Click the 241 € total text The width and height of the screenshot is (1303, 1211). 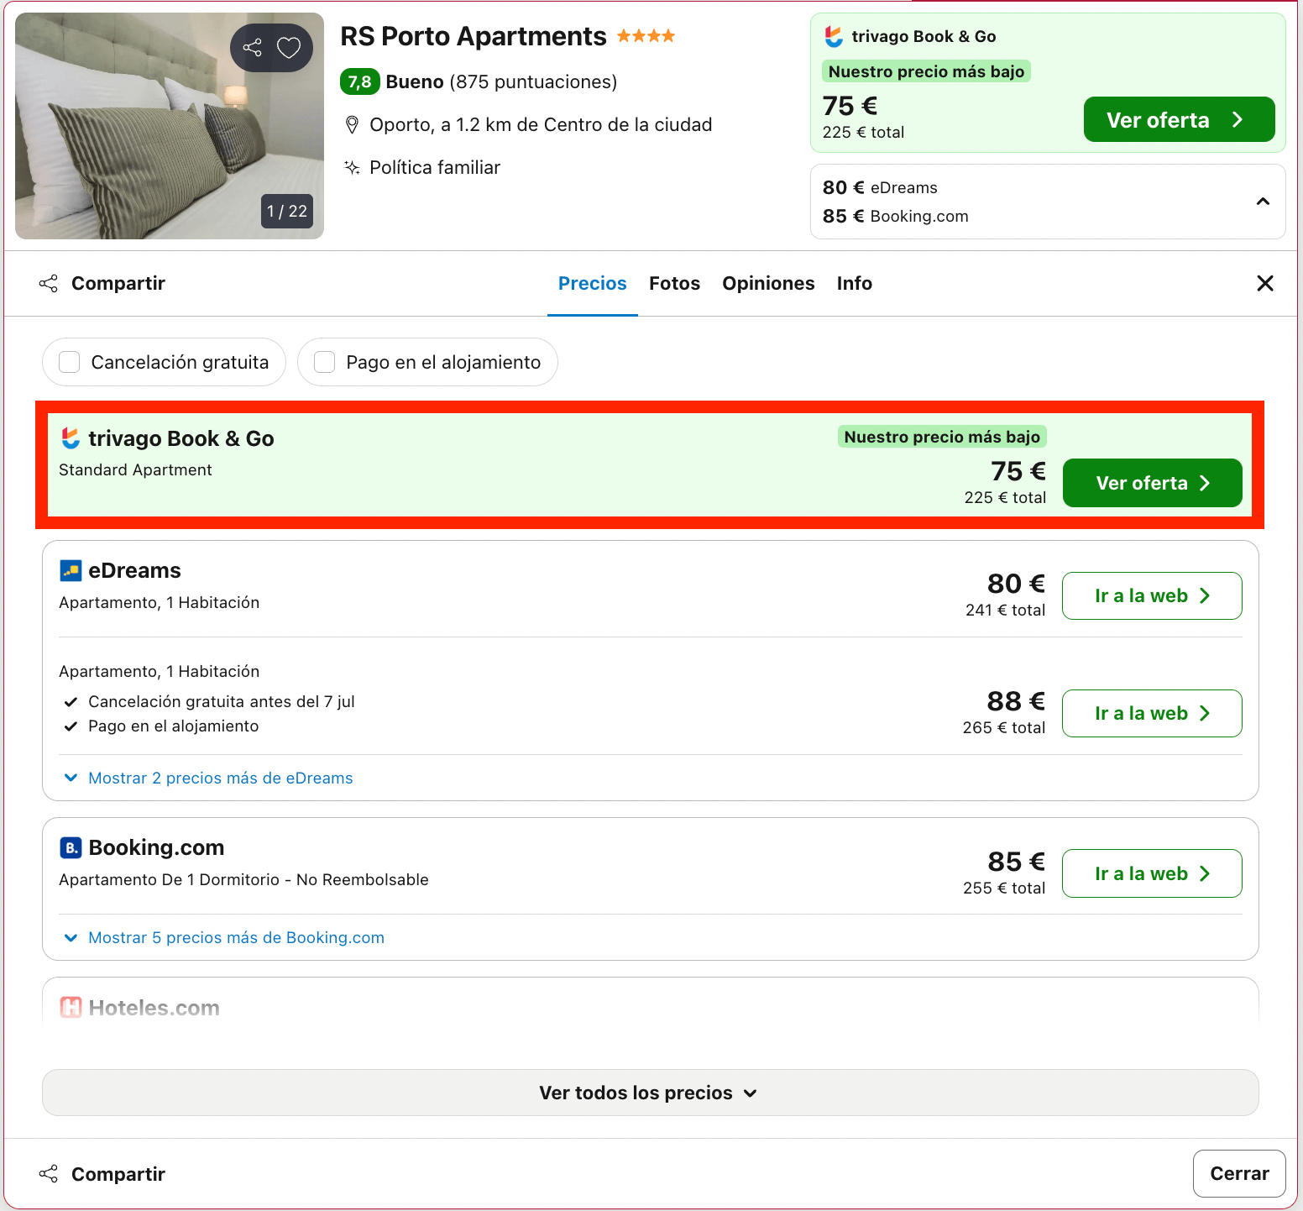[1005, 610]
